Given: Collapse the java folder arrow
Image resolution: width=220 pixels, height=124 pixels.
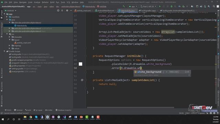Looking at the screenshot, I should click(7, 20).
